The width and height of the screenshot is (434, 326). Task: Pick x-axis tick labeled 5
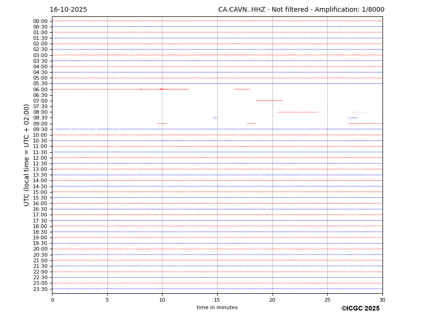pyautogui.click(x=107, y=300)
